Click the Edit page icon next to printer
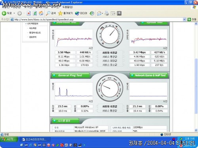This screenshot has width=198, height=148. [113, 13]
